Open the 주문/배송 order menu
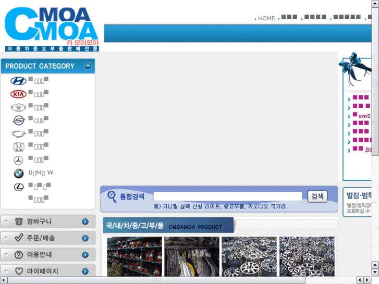Viewport: 379px width, 284px height. click(48, 238)
